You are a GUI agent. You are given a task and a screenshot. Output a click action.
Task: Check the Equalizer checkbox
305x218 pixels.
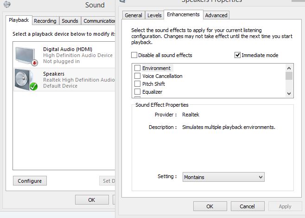tap(137, 91)
